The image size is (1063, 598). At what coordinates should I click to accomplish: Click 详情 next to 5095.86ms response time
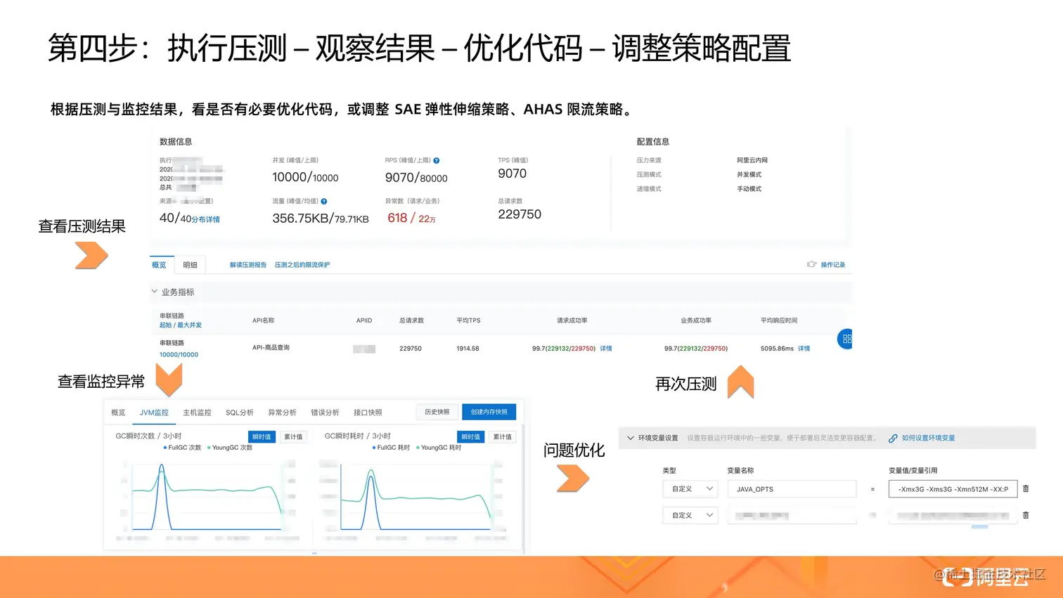[804, 349]
